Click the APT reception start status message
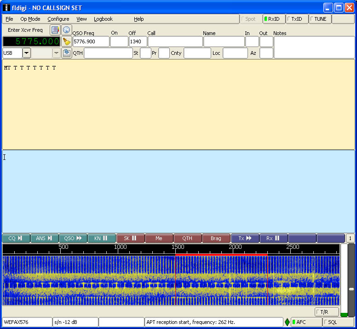 213,322
